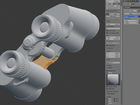Collapse the 3D Cursor panel

(107, 48)
